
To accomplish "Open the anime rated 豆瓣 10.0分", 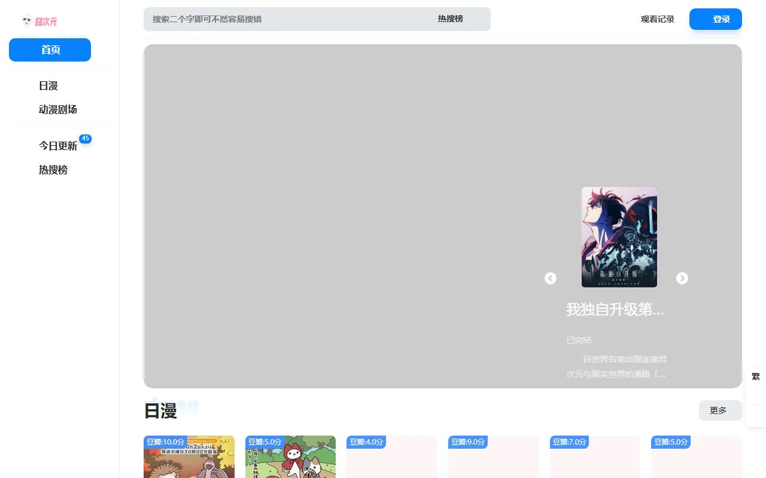I will coord(189,459).
